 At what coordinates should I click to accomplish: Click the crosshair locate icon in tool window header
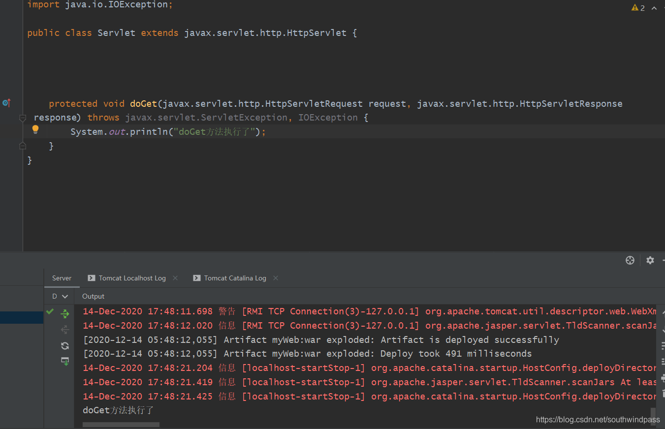click(x=630, y=260)
